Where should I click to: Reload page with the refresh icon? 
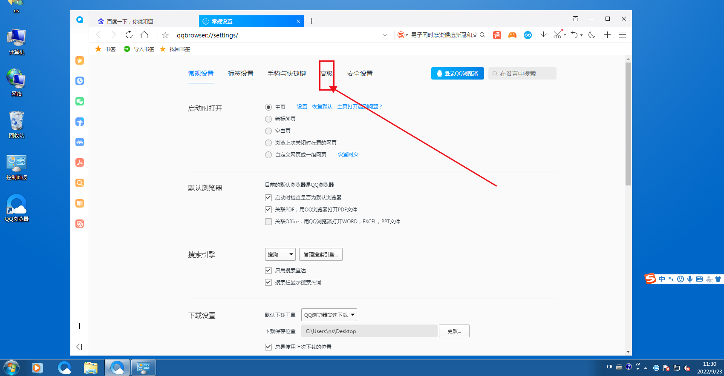129,35
